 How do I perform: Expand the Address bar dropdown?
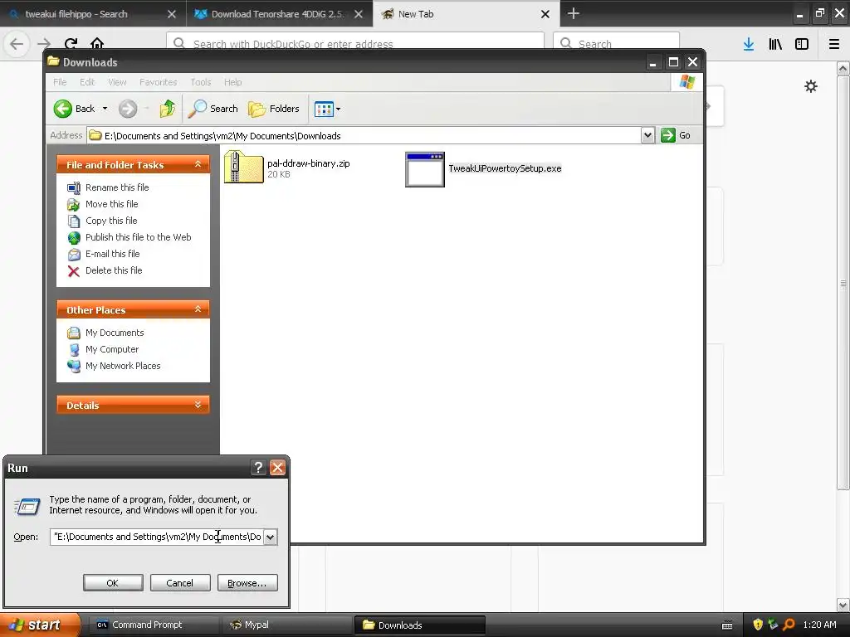(647, 135)
